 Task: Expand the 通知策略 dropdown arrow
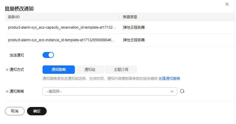[172, 91]
